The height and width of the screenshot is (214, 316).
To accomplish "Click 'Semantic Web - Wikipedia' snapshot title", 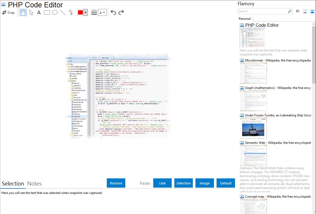I will coord(278,142).
